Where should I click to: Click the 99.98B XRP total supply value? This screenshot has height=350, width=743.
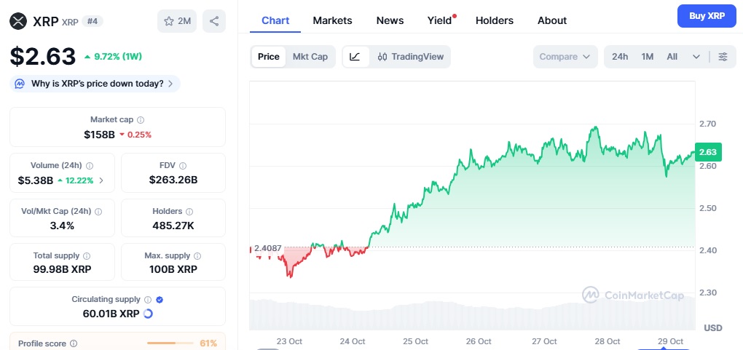tap(62, 270)
